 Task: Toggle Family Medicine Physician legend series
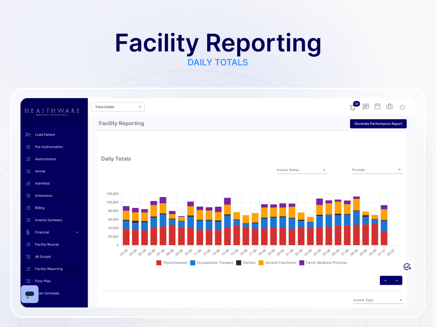[323, 263]
